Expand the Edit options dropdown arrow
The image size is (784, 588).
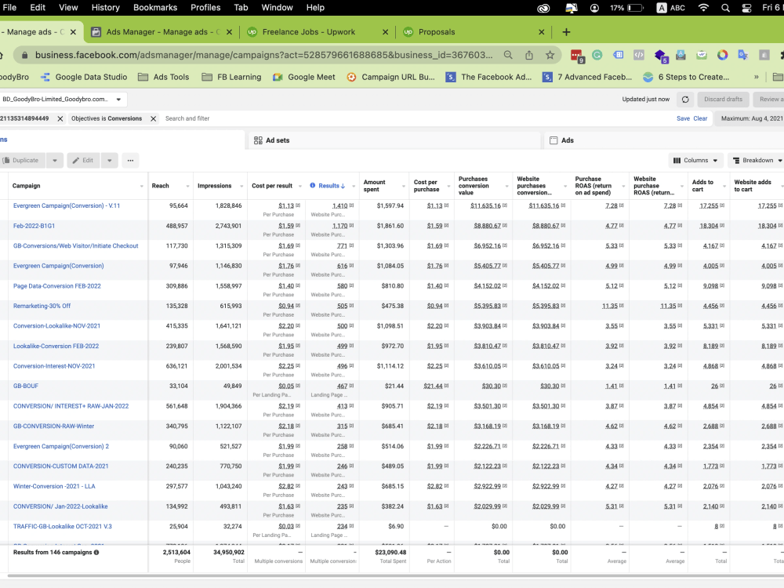click(110, 161)
